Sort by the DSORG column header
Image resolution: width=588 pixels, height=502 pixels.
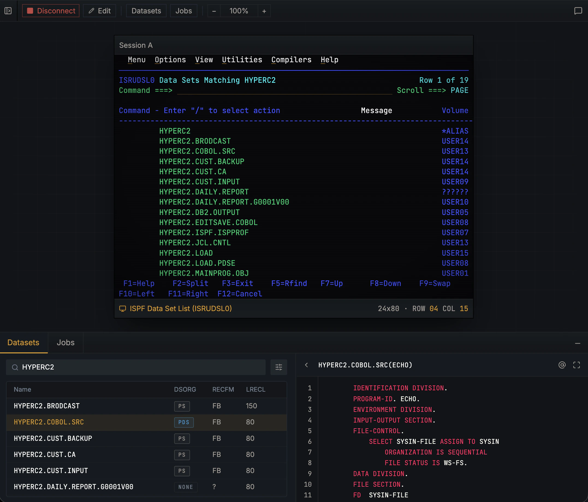(x=185, y=389)
